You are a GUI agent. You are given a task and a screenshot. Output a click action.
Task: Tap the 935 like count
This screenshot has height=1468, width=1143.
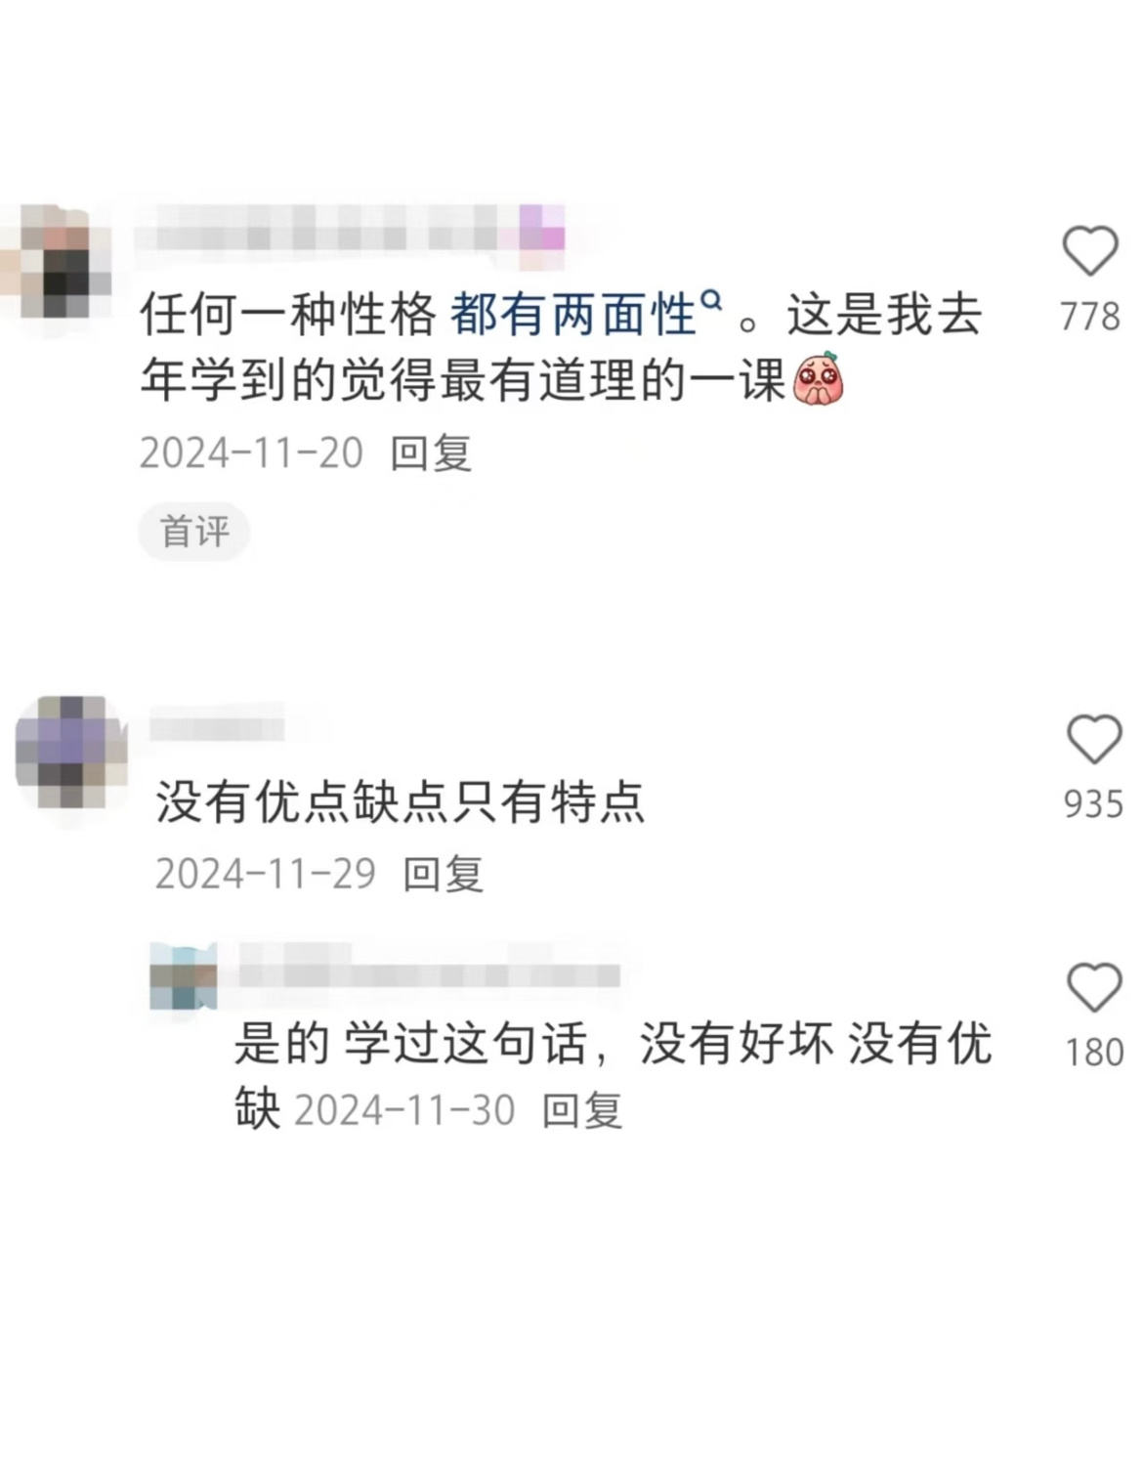tap(1093, 804)
